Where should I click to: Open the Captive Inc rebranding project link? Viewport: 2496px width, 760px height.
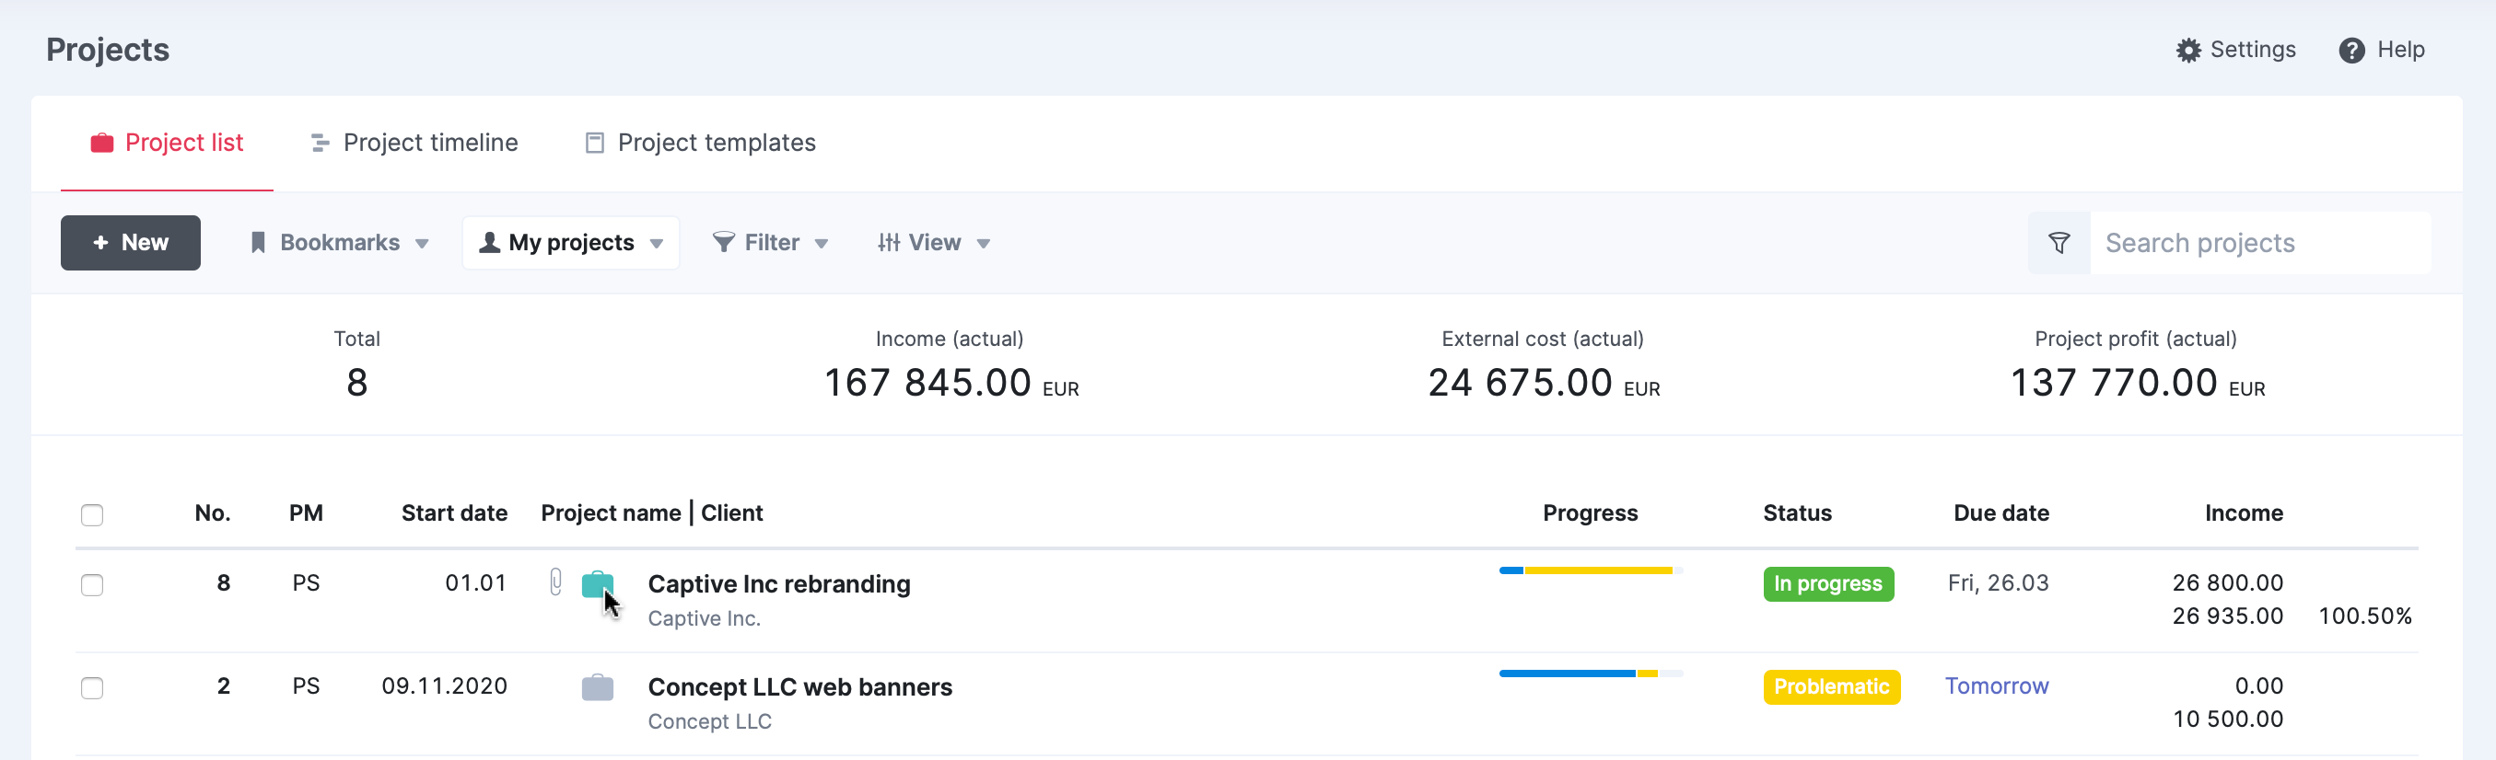[778, 583]
